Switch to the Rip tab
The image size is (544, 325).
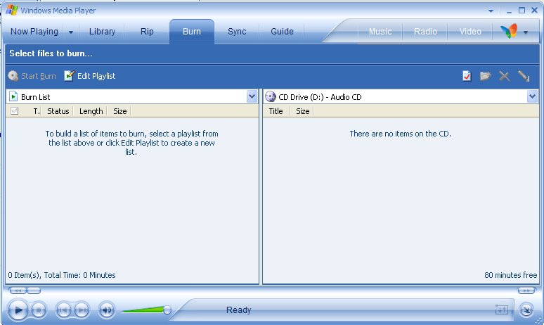(147, 31)
